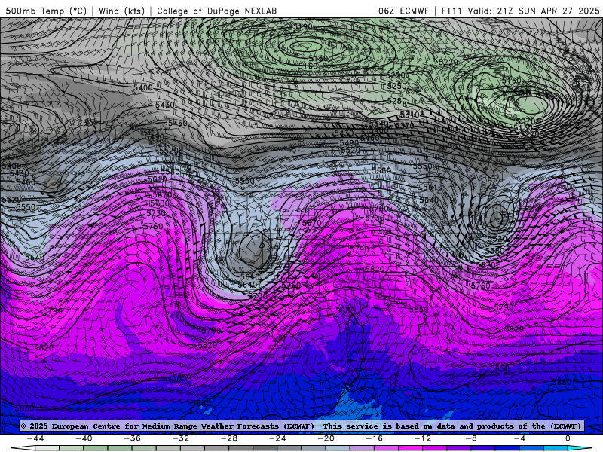Click the 5280 height contour label

point(396,101)
